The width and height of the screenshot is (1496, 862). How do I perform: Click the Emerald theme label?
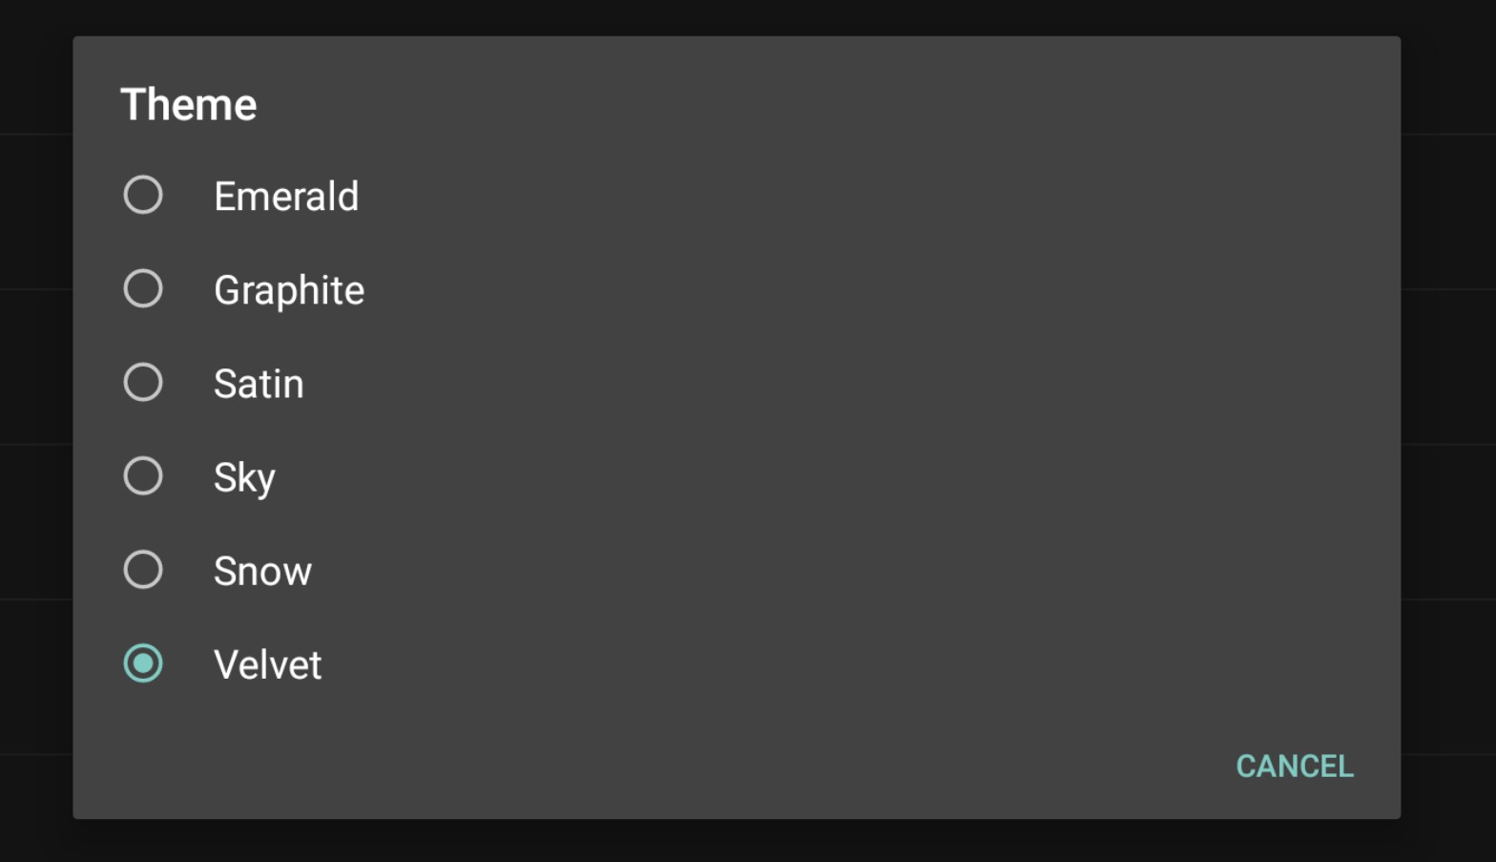tap(286, 197)
